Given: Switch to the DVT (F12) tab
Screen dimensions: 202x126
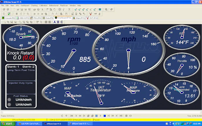Looking at the screenshot, I should (x=92, y=18).
